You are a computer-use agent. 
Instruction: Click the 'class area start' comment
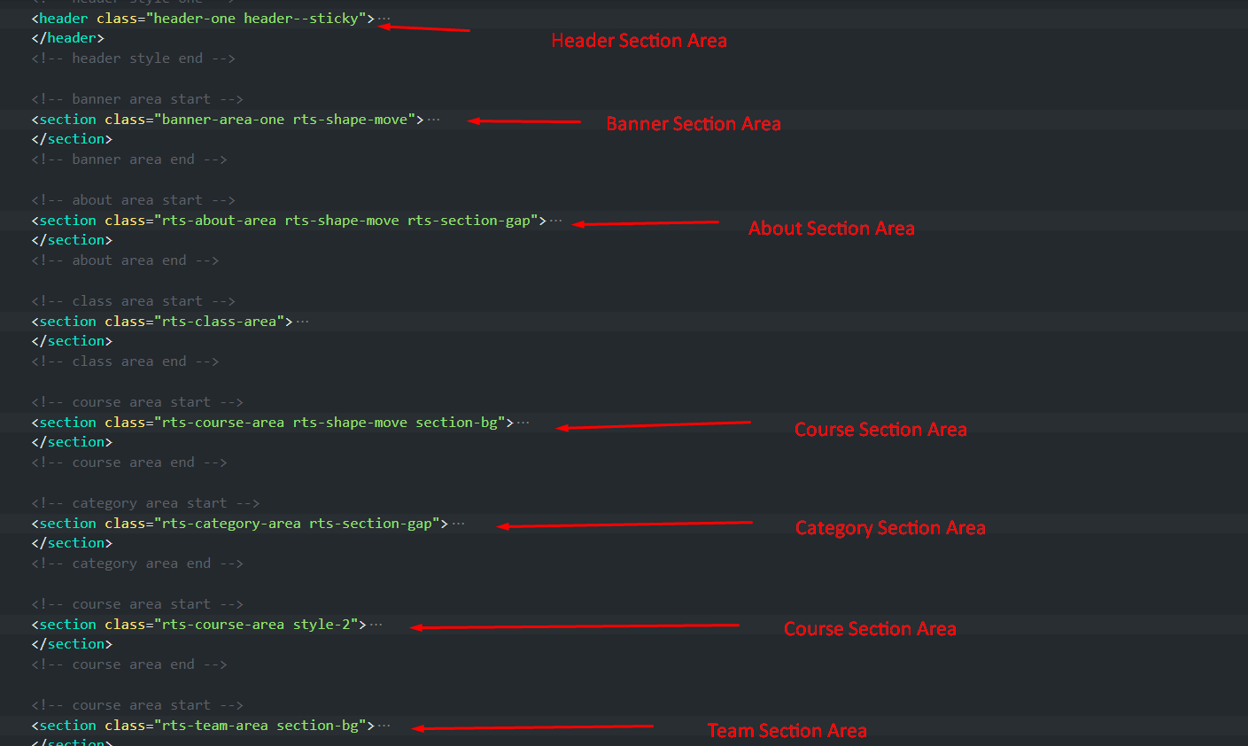pyautogui.click(x=133, y=301)
